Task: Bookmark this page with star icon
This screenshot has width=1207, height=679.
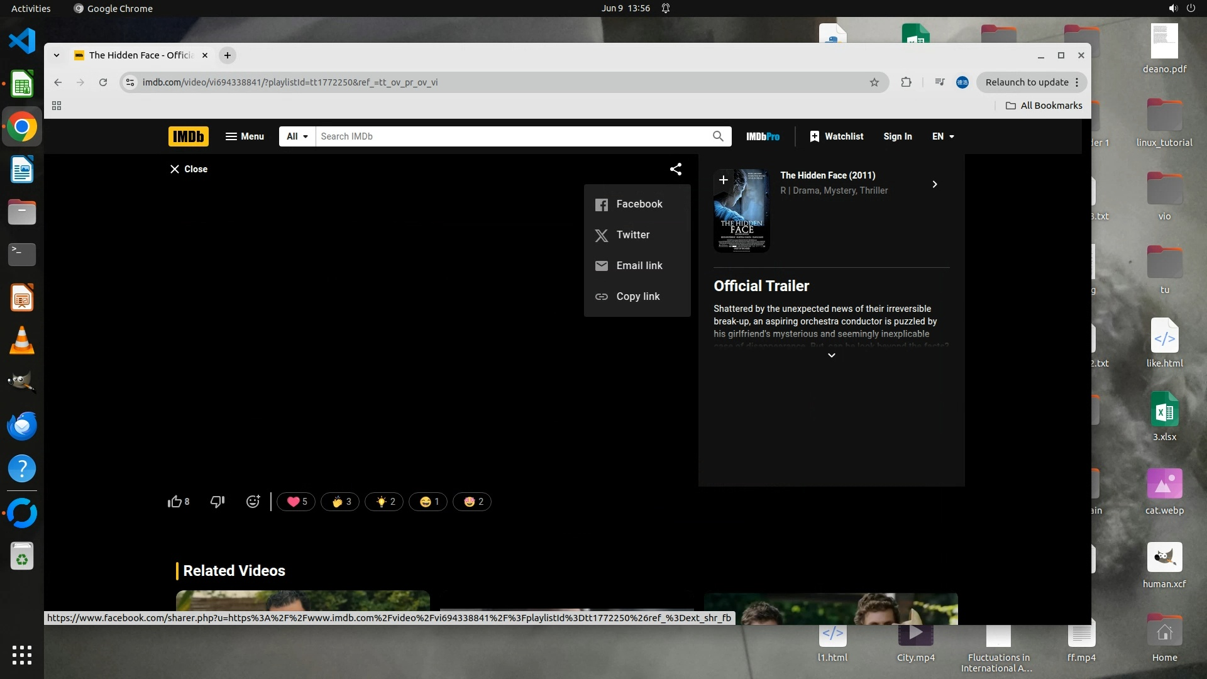Action: (874, 82)
